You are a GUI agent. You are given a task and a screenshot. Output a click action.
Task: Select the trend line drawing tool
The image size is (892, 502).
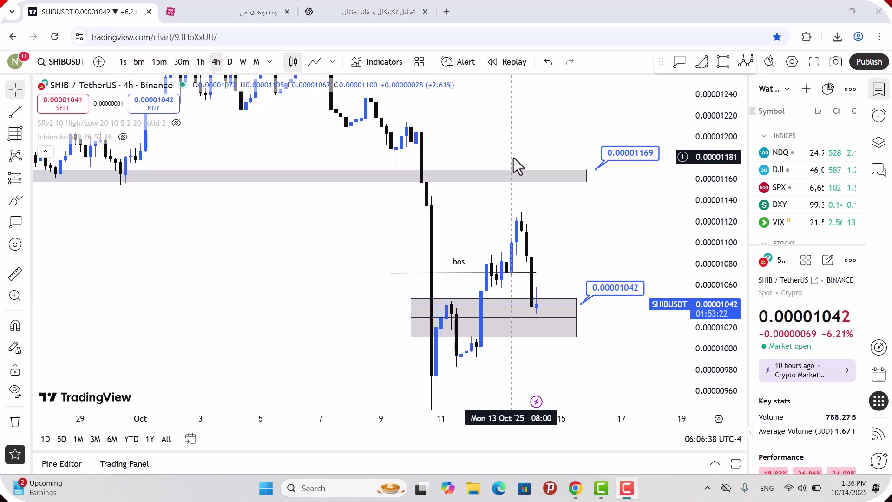point(15,112)
